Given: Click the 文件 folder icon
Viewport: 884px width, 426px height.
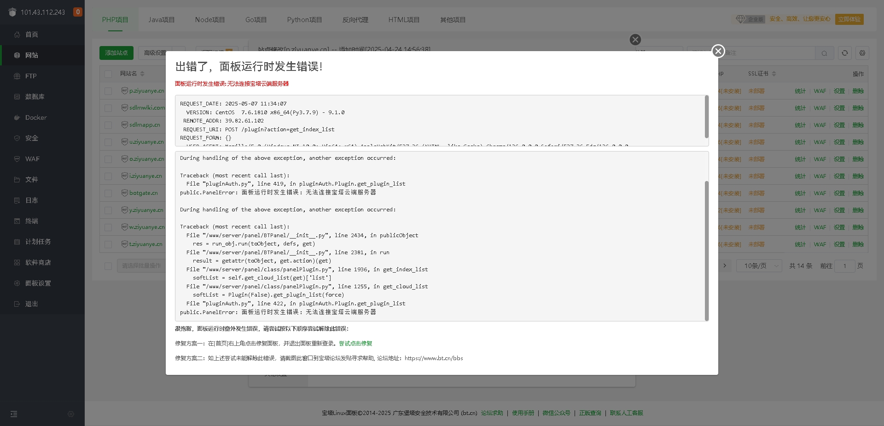Looking at the screenshot, I should click(17, 180).
